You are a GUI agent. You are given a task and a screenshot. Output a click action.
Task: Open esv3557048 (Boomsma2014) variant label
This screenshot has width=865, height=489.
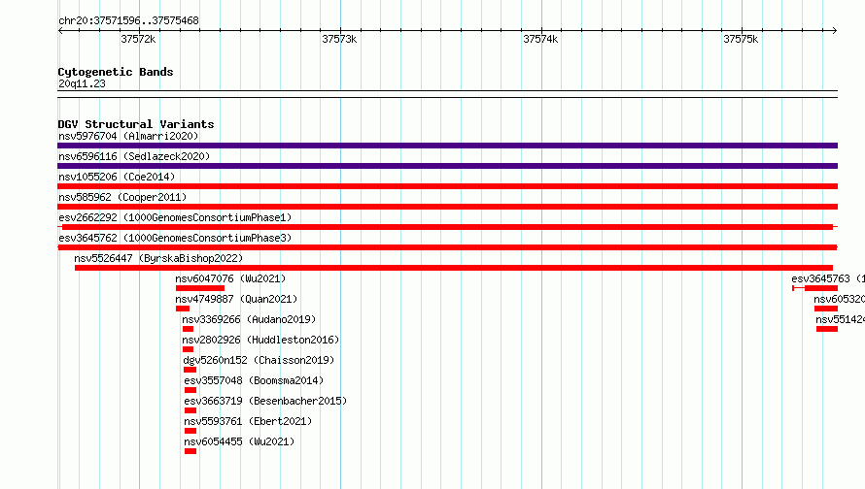click(x=254, y=380)
